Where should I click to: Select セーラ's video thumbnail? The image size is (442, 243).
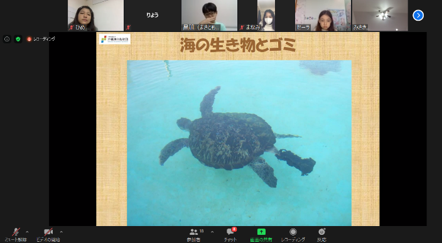pyautogui.click(x=323, y=15)
